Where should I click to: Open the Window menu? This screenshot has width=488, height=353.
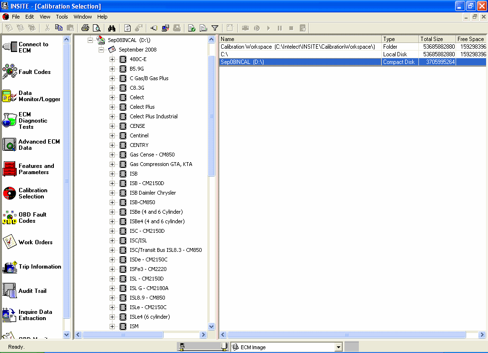click(82, 17)
